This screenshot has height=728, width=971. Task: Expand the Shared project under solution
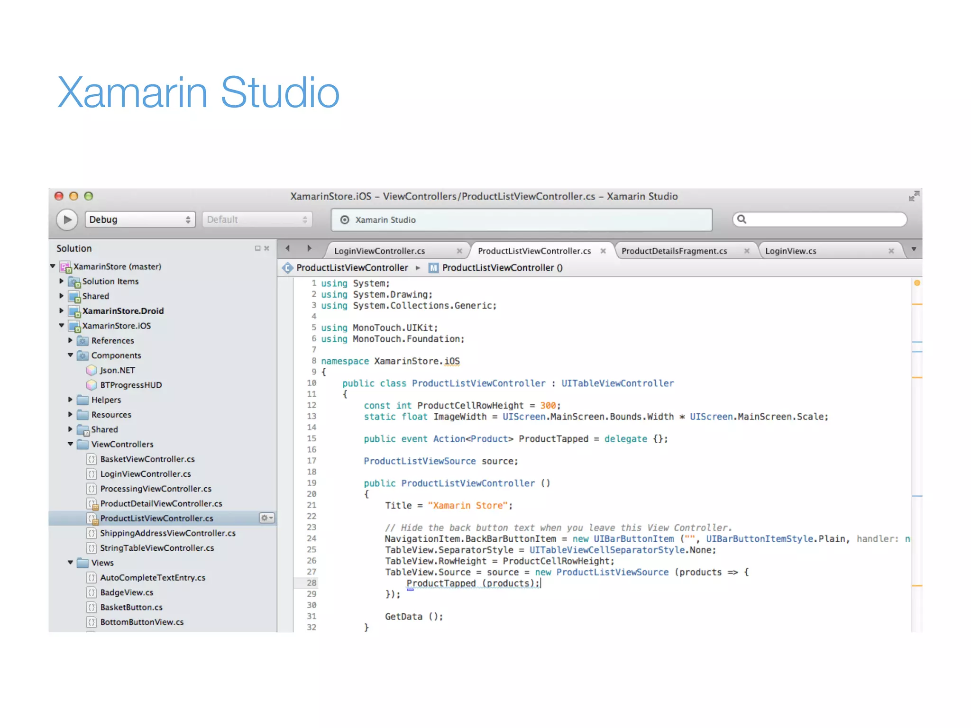(x=61, y=296)
